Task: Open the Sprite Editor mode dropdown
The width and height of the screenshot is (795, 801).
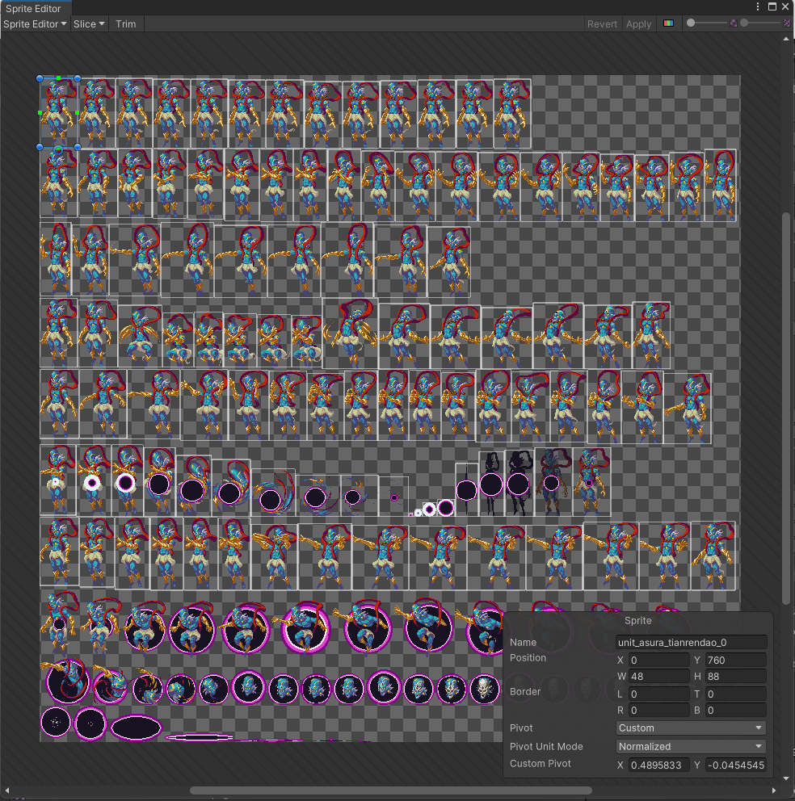Action: tap(32, 24)
